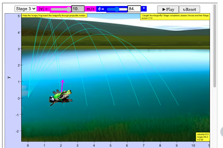Start the simulation with Play button
The height and width of the screenshot is (148, 223).
click(168, 9)
